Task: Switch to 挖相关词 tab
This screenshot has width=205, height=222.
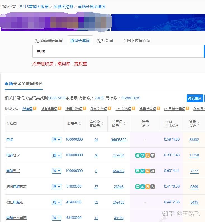Action: [105, 41]
